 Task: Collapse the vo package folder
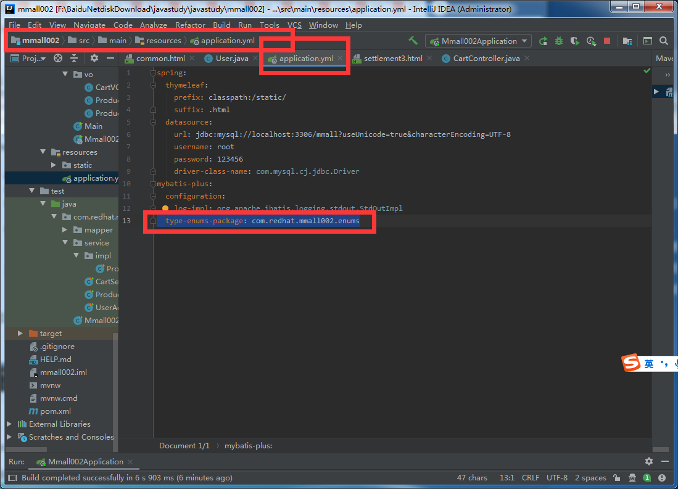[x=65, y=74]
